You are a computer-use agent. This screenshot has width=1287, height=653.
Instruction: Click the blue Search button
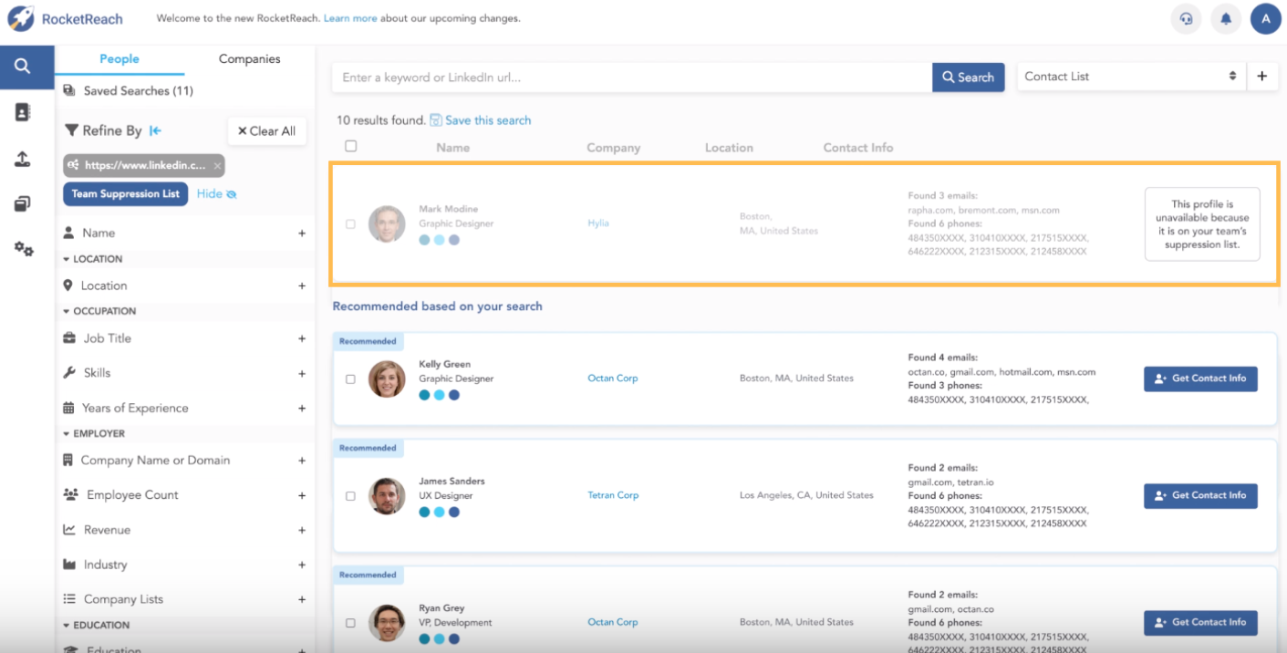click(968, 78)
